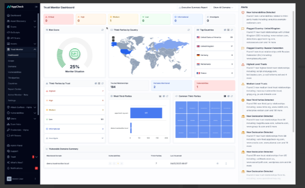Refresh the Common Third-Parties panel

[232, 96]
